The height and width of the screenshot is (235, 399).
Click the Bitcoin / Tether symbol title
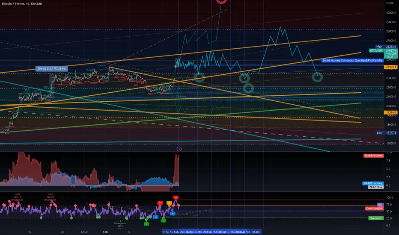click(22, 3)
